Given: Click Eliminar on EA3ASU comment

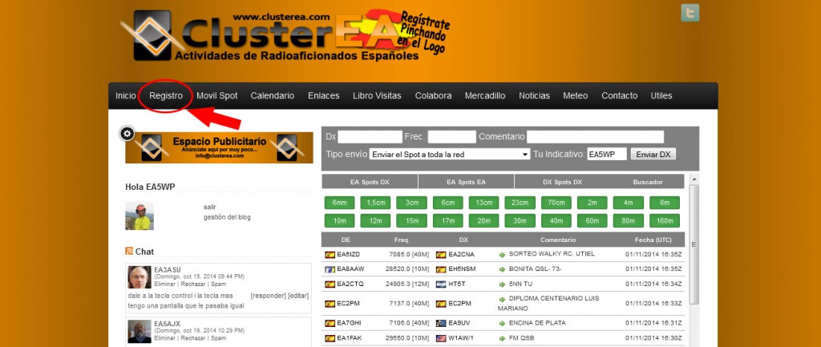Looking at the screenshot, I should [x=165, y=284].
